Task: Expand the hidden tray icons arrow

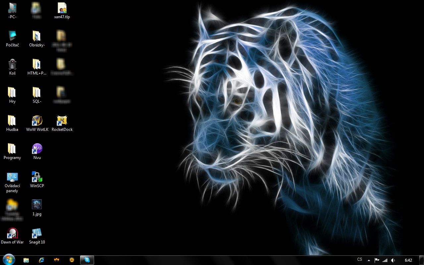Action: click(x=369, y=260)
